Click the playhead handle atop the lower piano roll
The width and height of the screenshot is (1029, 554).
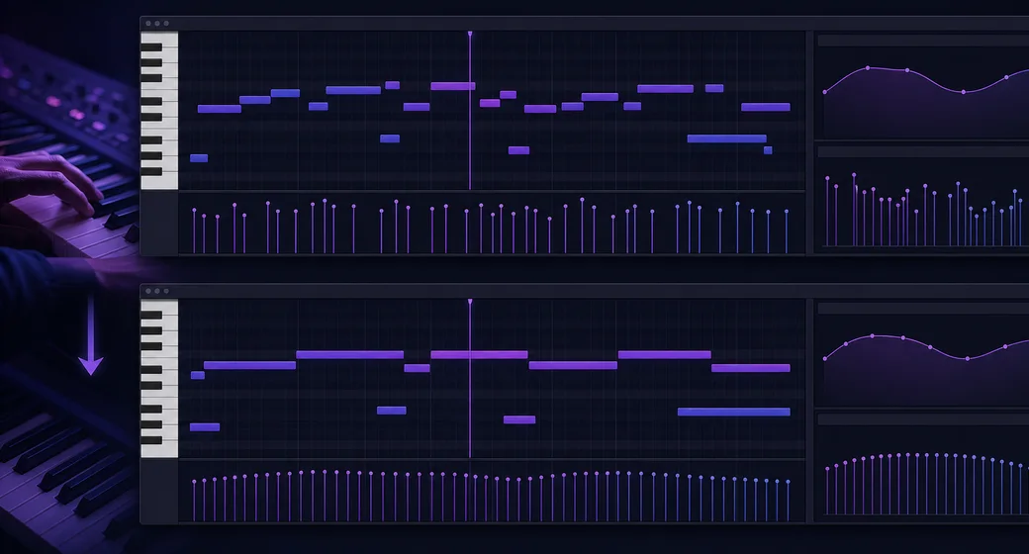470,302
